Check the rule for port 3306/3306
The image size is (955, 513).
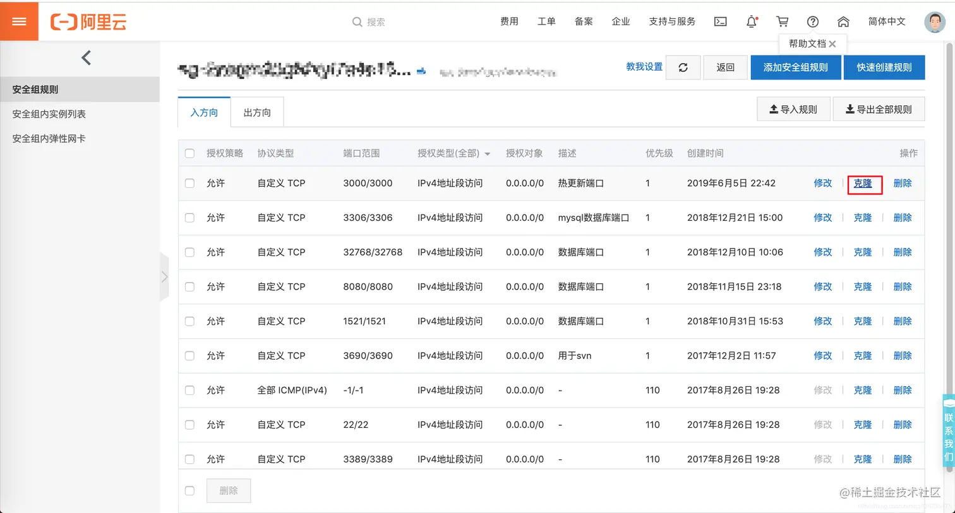[x=189, y=218]
